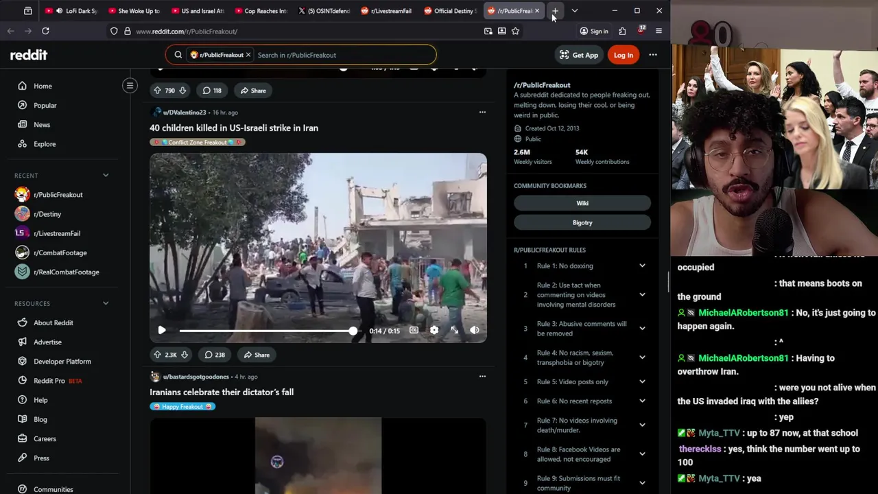Open video settings gear
The image size is (878, 494).
pyautogui.click(x=434, y=330)
